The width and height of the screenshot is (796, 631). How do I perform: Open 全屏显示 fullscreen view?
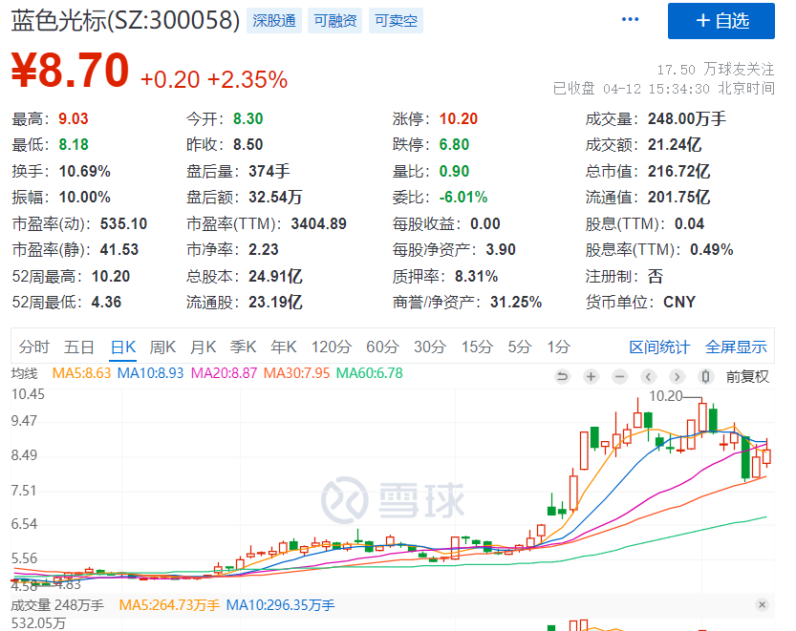tap(736, 347)
